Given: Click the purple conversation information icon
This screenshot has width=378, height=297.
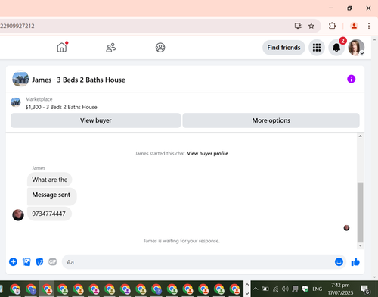Looking at the screenshot, I should [352, 79].
